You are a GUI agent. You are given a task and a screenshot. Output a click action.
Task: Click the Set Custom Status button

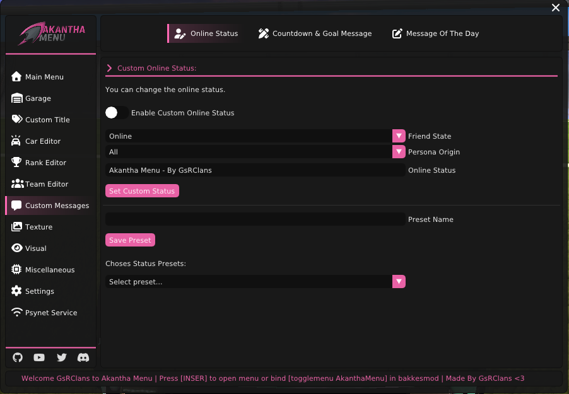pyautogui.click(x=142, y=190)
